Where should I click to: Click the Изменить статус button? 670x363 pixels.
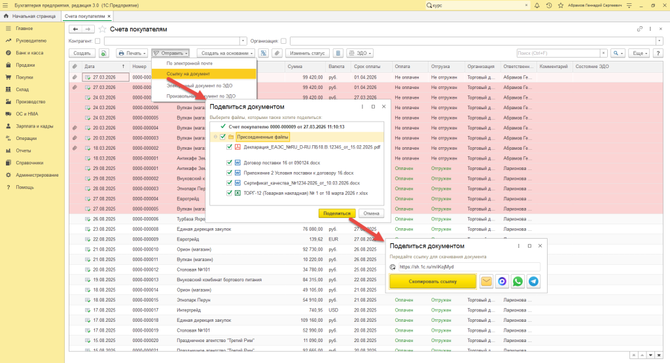(307, 53)
